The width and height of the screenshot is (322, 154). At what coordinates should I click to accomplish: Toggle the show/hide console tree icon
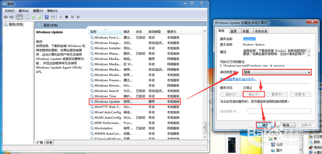click(x=20, y=17)
